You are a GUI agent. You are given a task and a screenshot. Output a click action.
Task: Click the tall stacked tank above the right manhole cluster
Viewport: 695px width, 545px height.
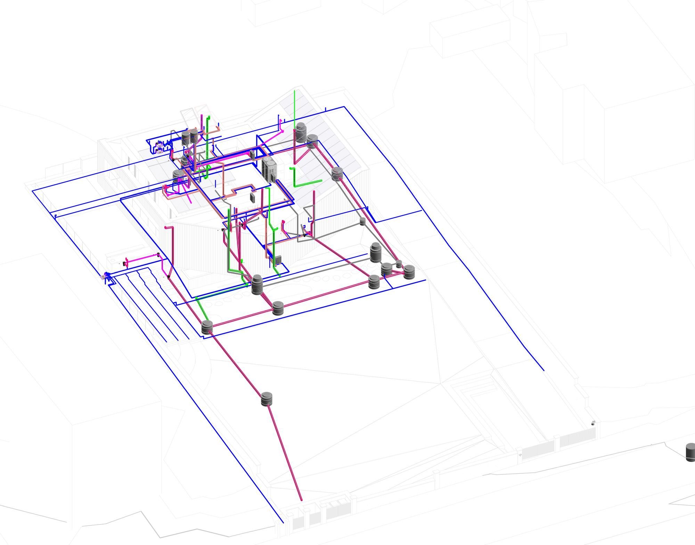click(375, 252)
